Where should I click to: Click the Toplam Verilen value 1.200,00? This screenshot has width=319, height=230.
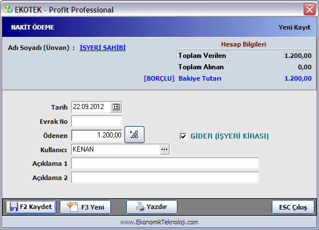(x=298, y=56)
